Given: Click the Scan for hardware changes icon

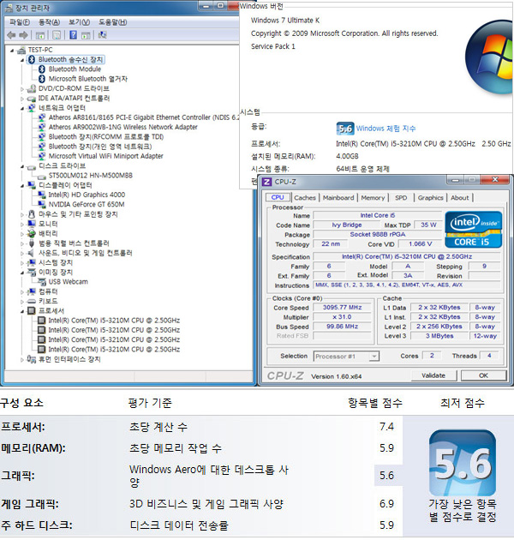Looking at the screenshot, I should pyautogui.click(x=102, y=35).
